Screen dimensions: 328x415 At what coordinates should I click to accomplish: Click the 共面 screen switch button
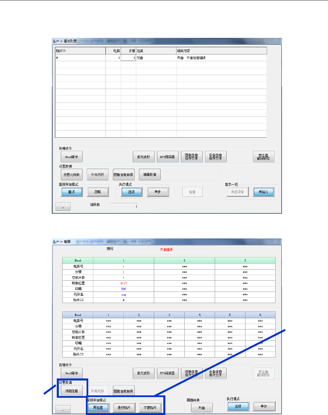pos(202,408)
